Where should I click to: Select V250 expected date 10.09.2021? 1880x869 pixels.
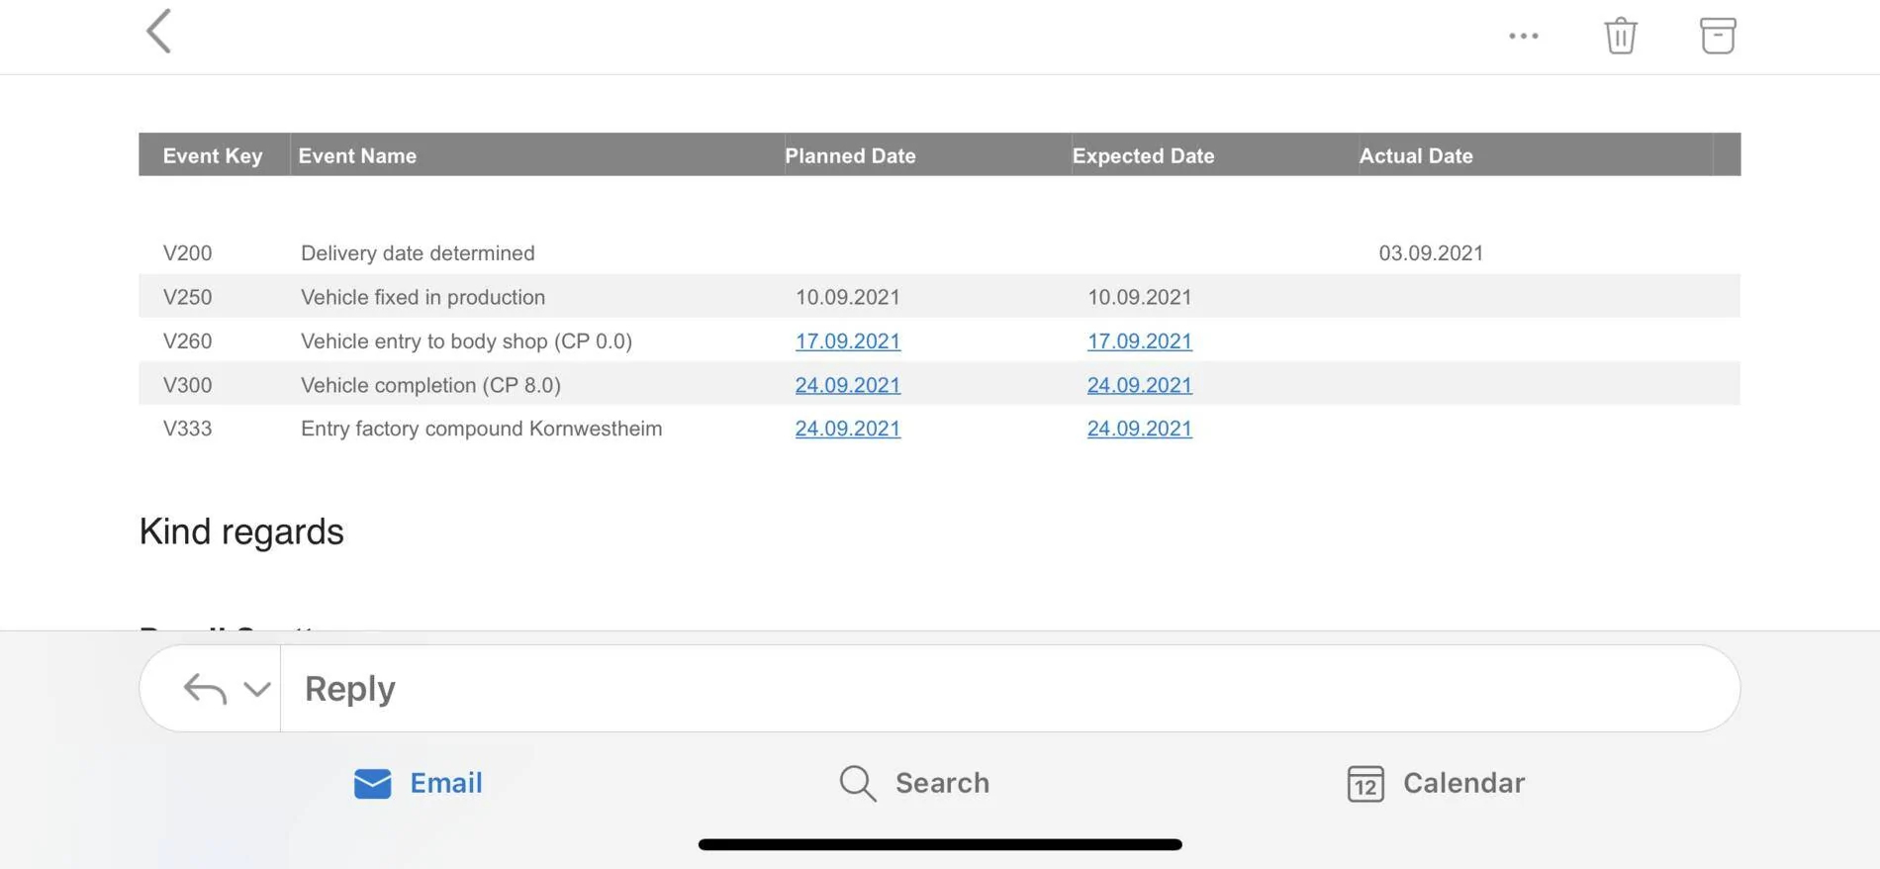point(1140,297)
